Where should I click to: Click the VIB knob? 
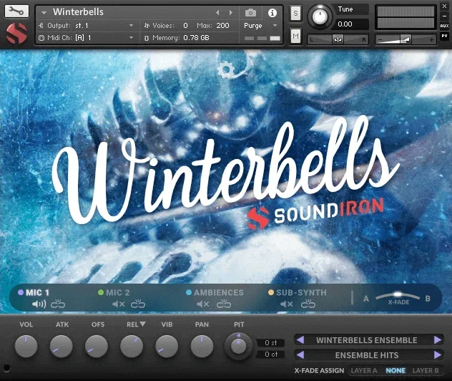[x=167, y=346]
